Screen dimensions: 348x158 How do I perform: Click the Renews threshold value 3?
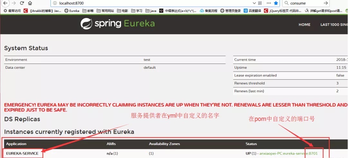click(337, 83)
